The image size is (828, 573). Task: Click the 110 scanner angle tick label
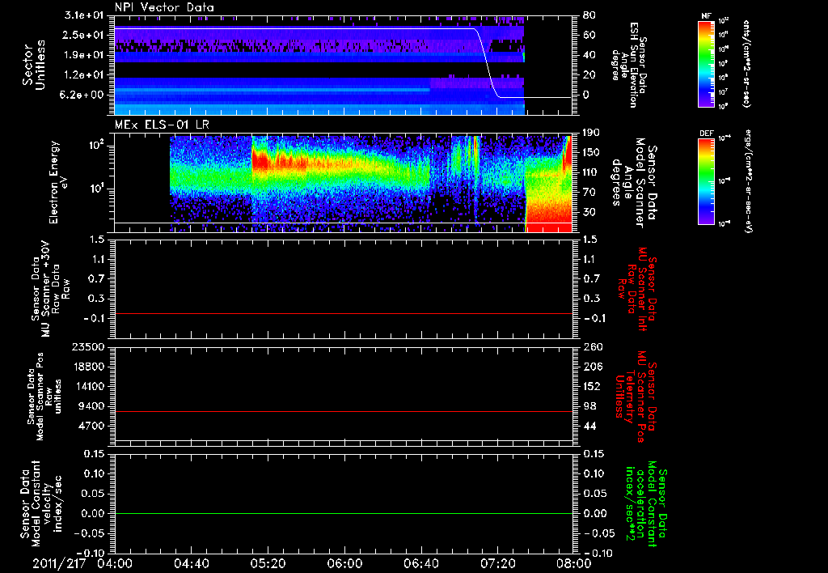[592, 172]
